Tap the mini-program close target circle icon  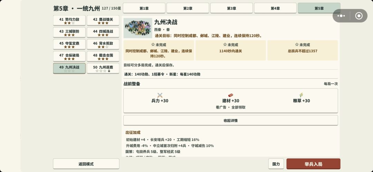pos(359,16)
